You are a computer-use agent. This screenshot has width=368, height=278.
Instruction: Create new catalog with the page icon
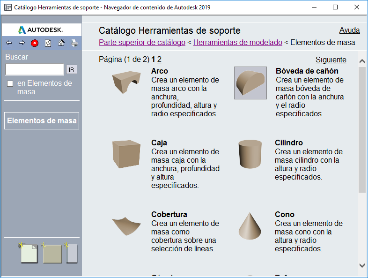point(29,253)
